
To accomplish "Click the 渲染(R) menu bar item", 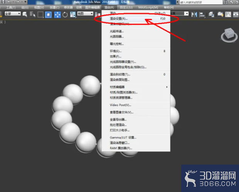I will pos(109,7).
